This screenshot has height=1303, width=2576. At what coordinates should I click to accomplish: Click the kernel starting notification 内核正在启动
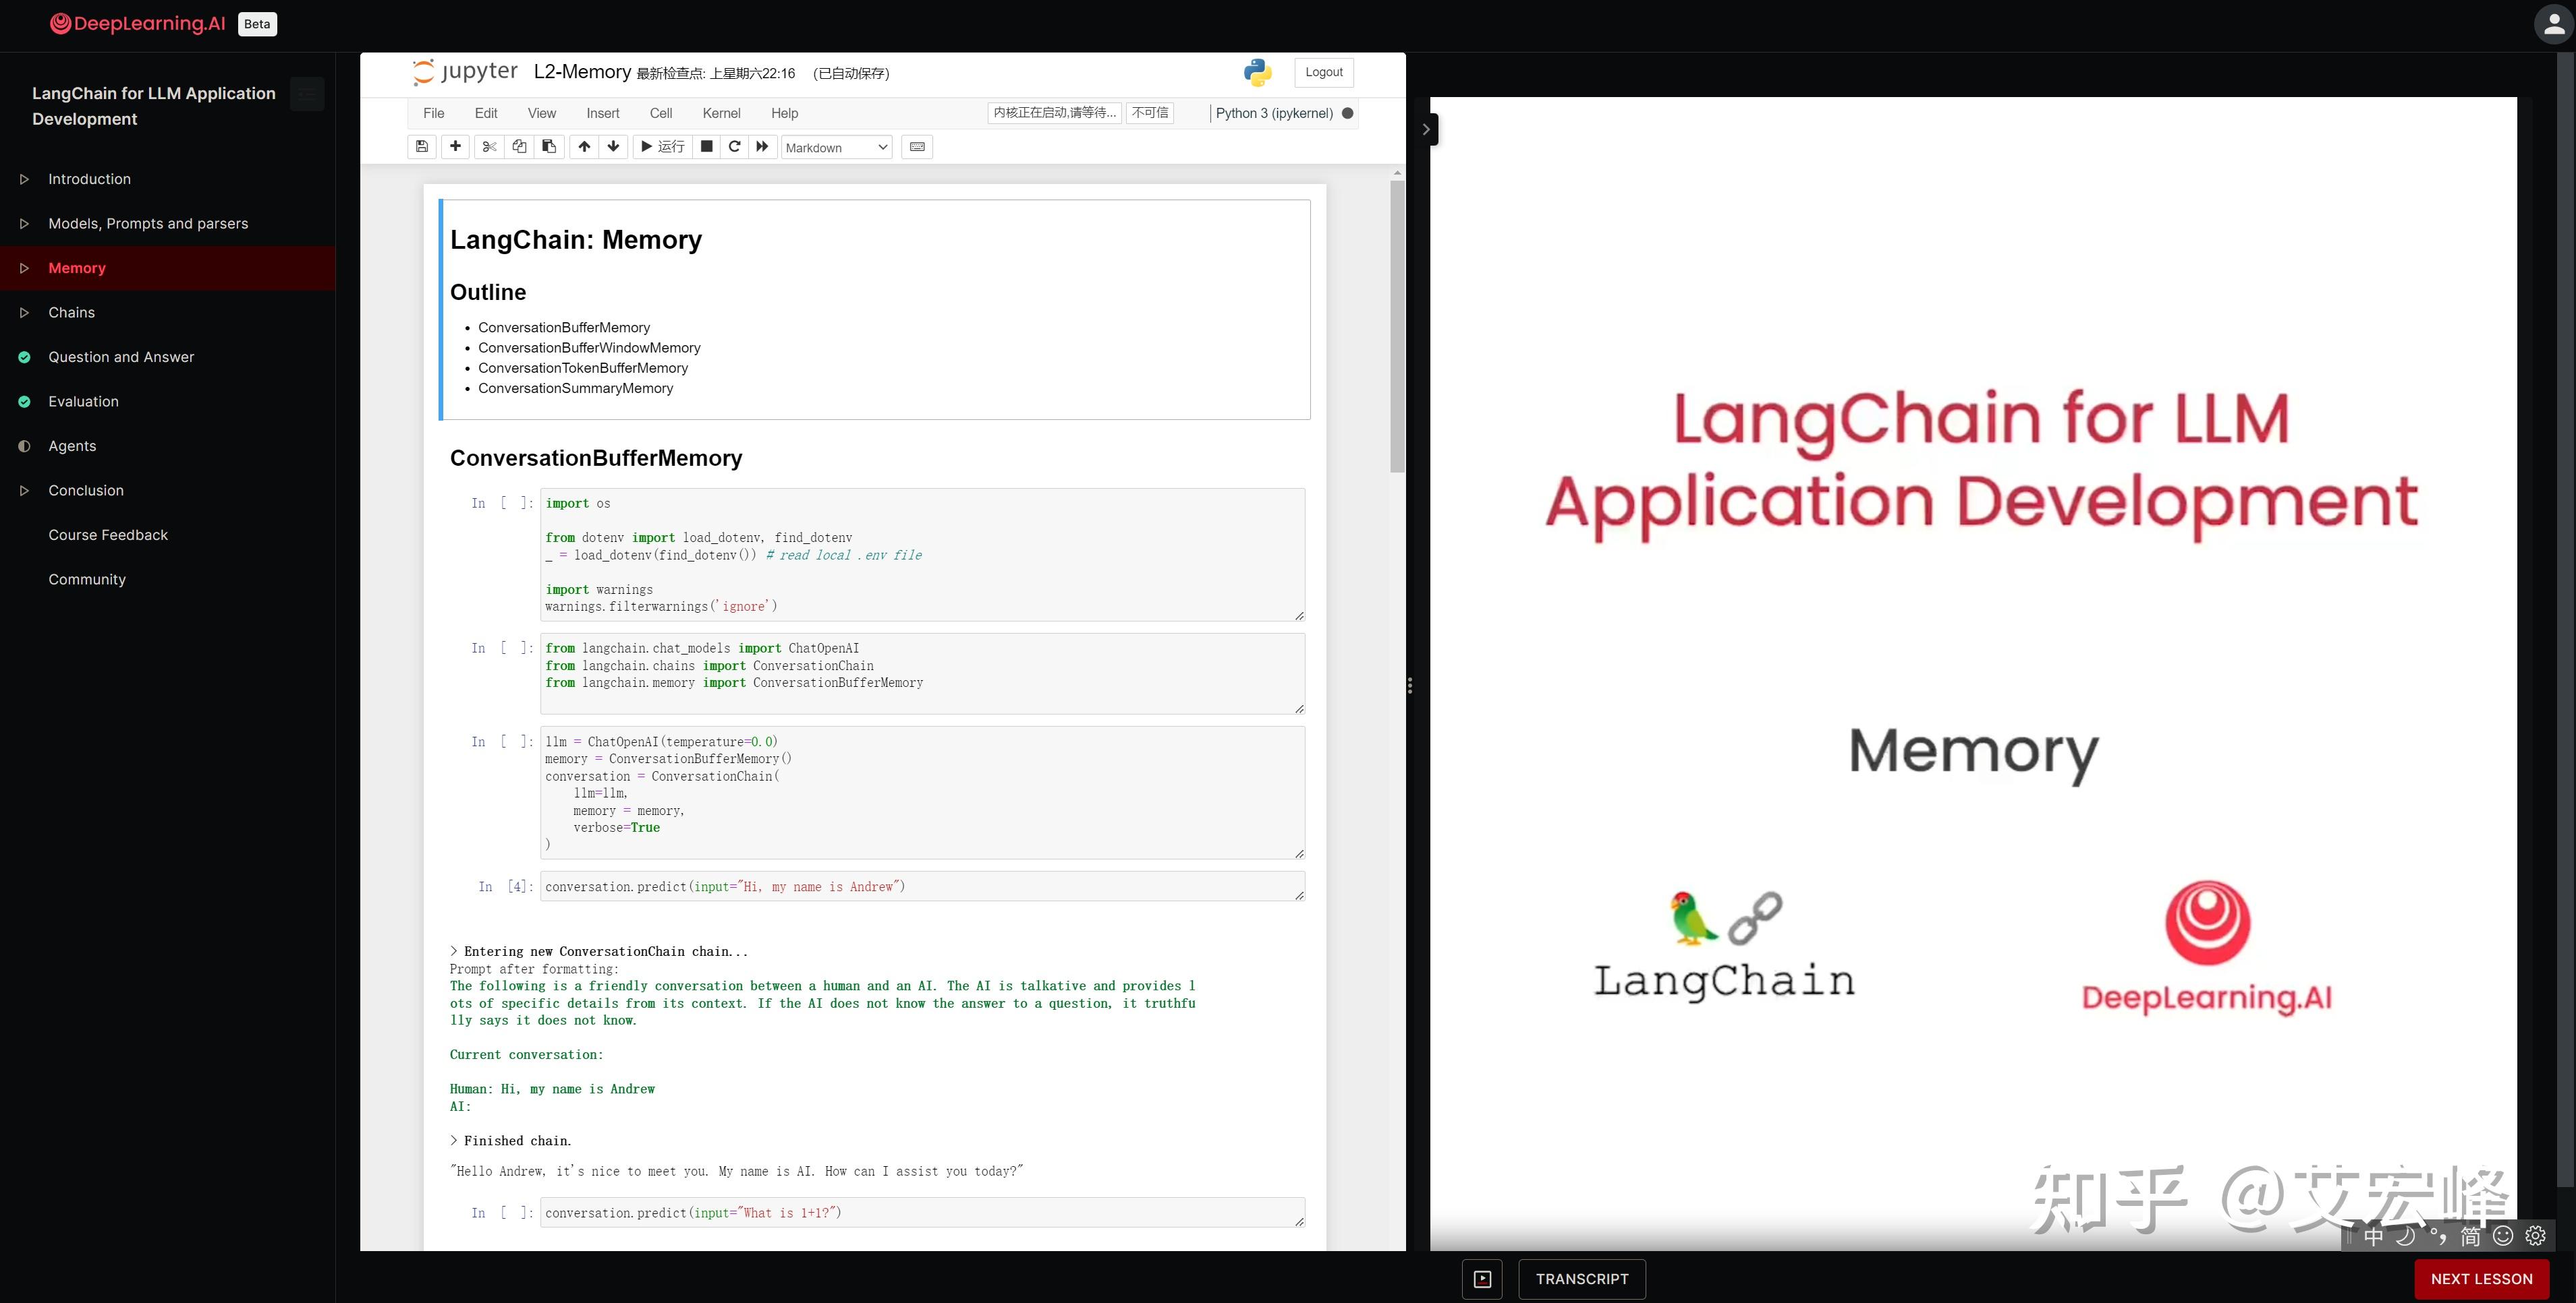[1055, 113]
